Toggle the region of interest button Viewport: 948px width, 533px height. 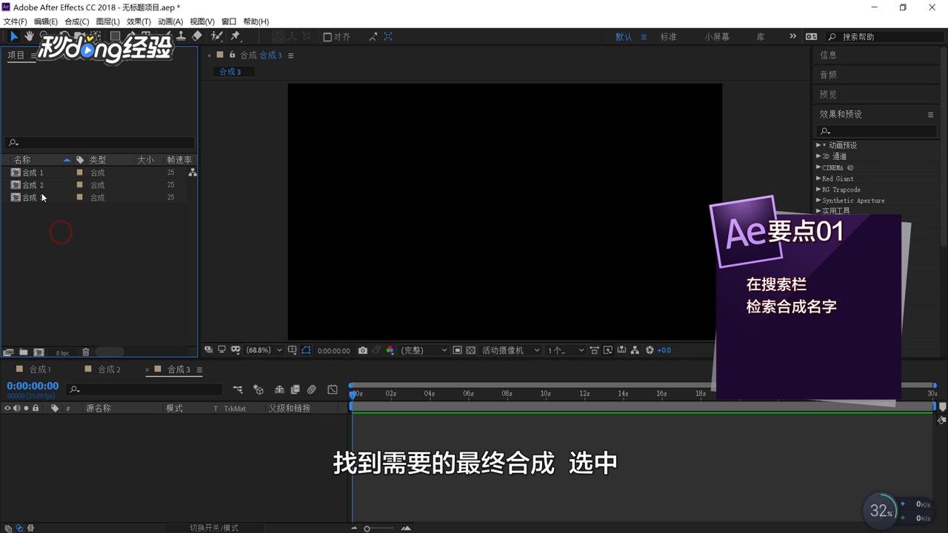[x=457, y=350]
